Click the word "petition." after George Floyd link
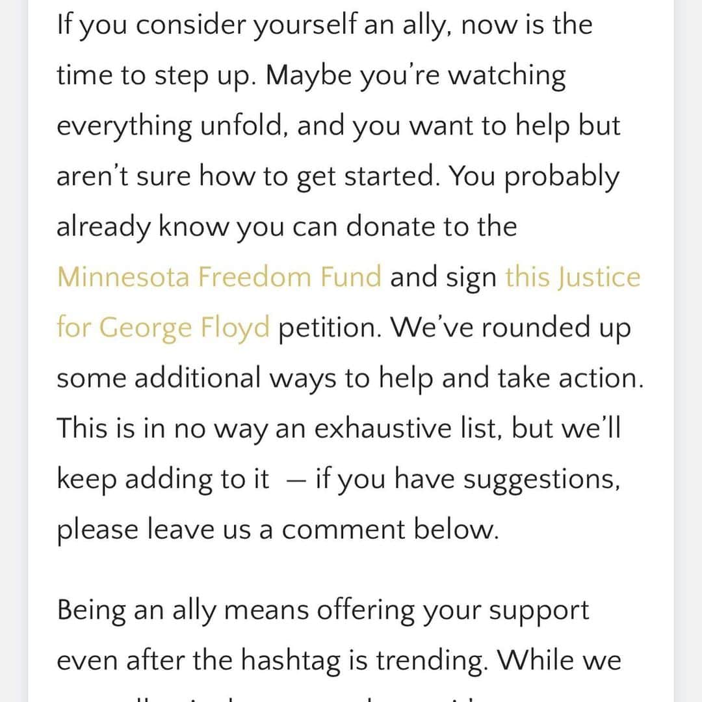The height and width of the screenshot is (702, 702). [x=330, y=328]
